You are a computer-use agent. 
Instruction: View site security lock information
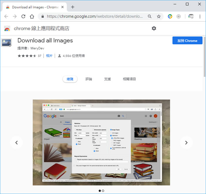(43, 16)
